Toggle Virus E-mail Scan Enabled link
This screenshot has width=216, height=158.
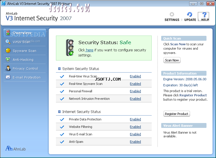tap(135, 134)
